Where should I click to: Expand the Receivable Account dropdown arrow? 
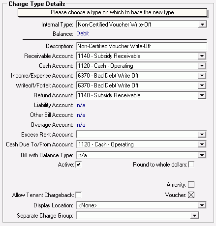[202, 56]
